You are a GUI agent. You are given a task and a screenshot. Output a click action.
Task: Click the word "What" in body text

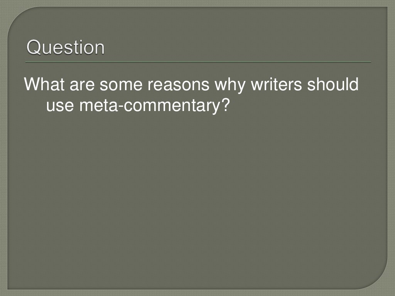[x=44, y=84]
